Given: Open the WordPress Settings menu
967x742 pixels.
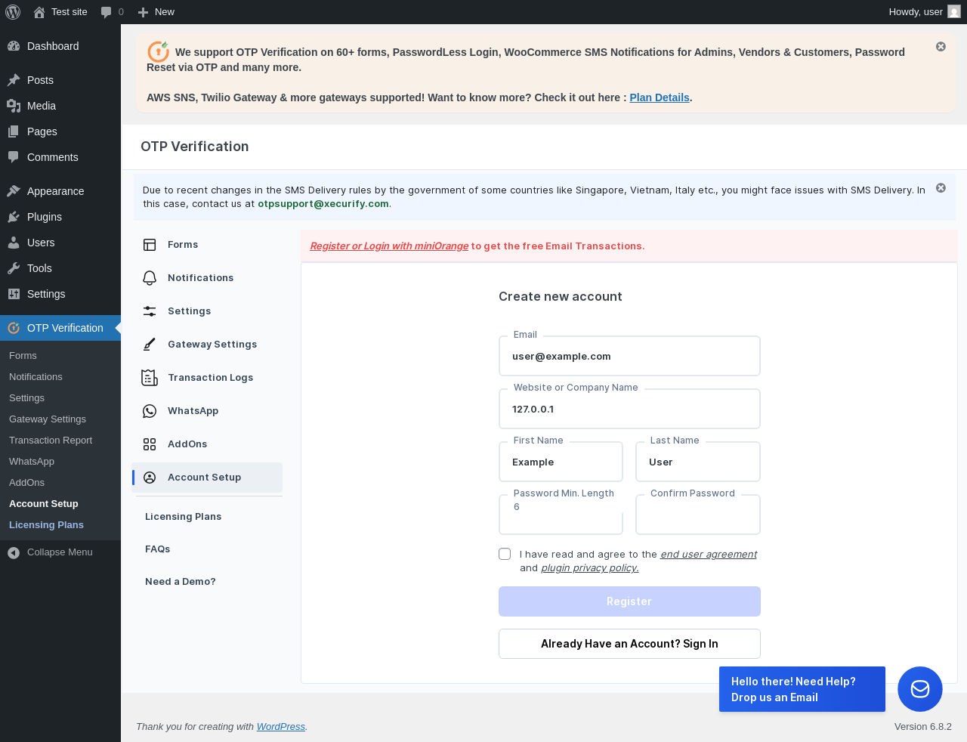Looking at the screenshot, I should click(60, 294).
